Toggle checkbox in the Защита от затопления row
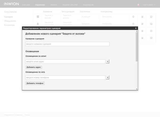Image resolution: width=160 pixels, height=117 pixels. [151, 24]
